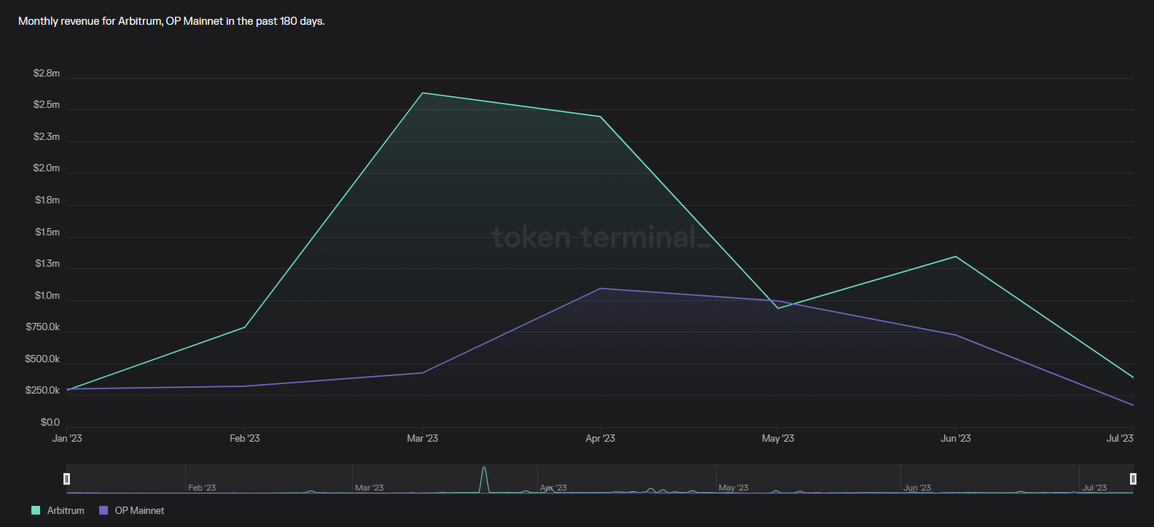The height and width of the screenshot is (527, 1154).
Task: Click "Mar '23" in the range navigator
Action: [x=369, y=488]
